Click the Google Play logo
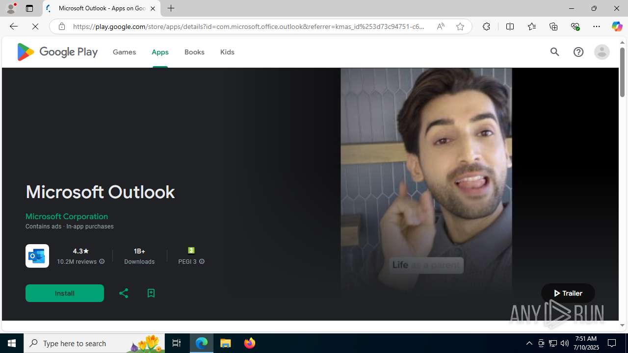The image size is (628, 353). (57, 52)
